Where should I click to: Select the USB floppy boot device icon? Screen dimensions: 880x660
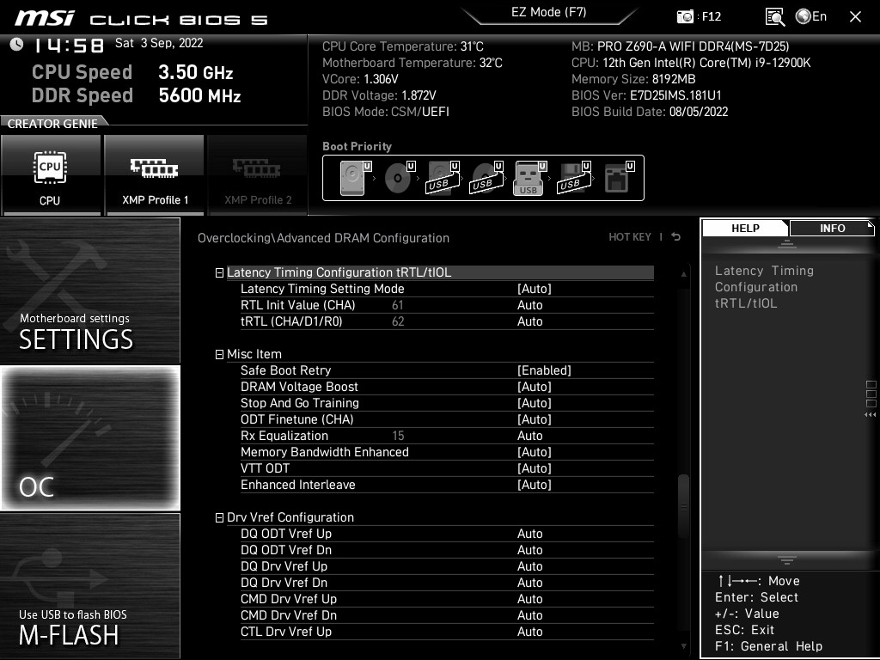coord(574,178)
